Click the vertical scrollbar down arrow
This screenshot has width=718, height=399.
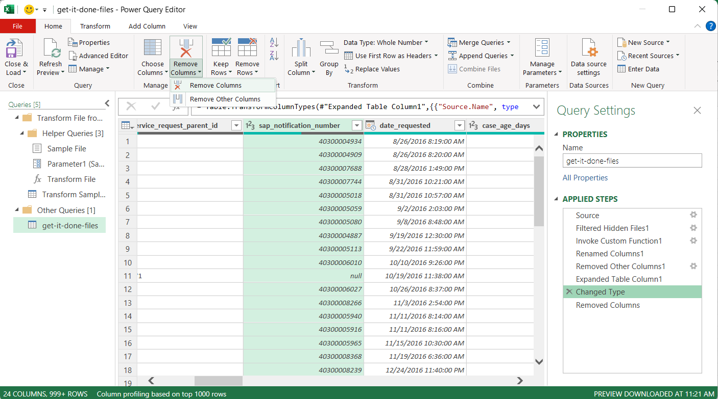click(539, 362)
